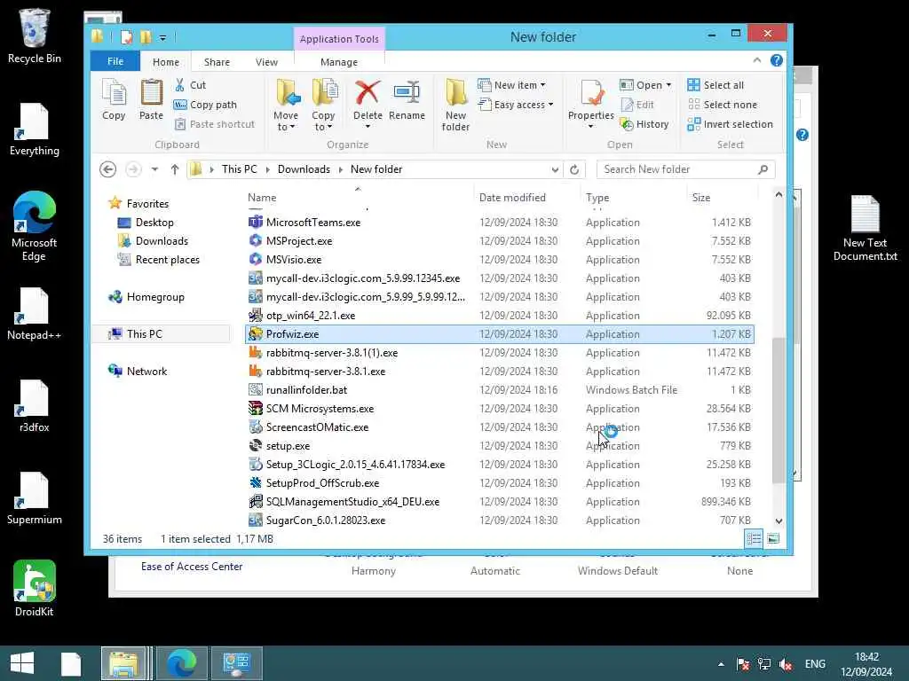The height and width of the screenshot is (681, 909).
Task: Create a New folder from ribbon
Action: [455, 105]
